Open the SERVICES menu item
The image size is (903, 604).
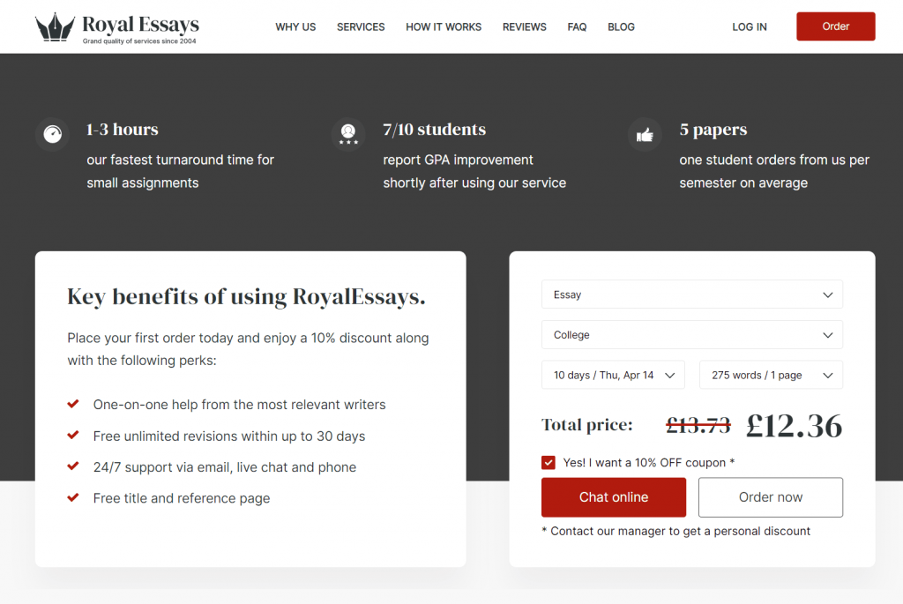[361, 27]
